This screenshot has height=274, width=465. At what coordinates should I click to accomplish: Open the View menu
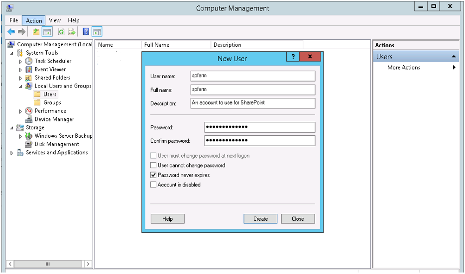pos(55,20)
